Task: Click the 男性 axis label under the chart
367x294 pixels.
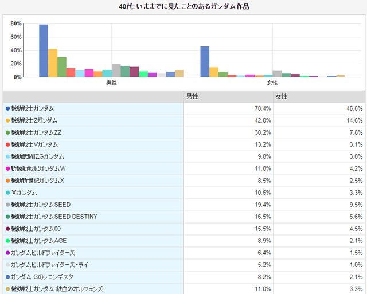Action: point(111,83)
